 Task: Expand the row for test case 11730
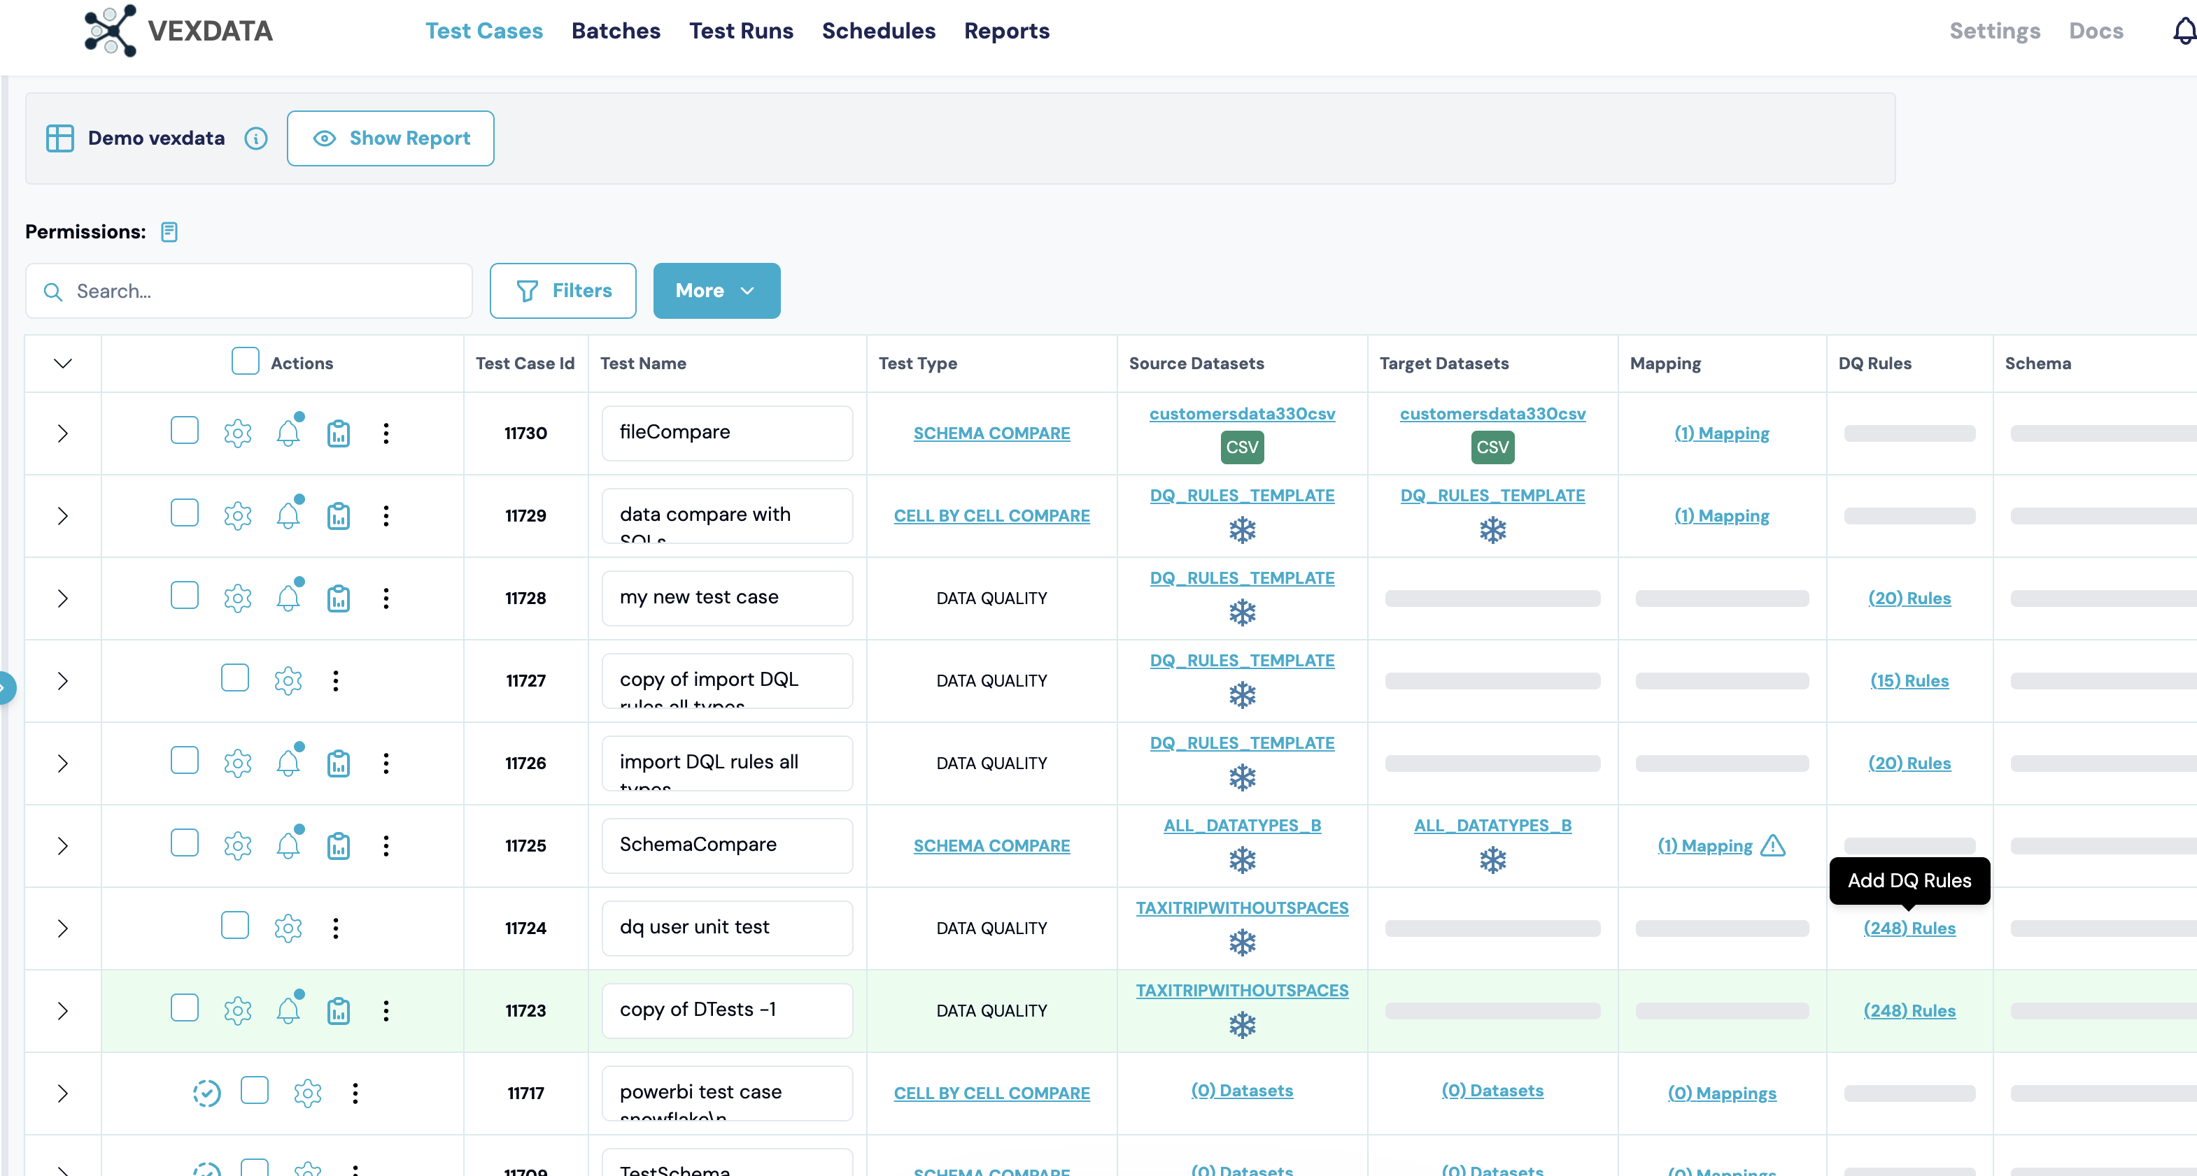[62, 433]
